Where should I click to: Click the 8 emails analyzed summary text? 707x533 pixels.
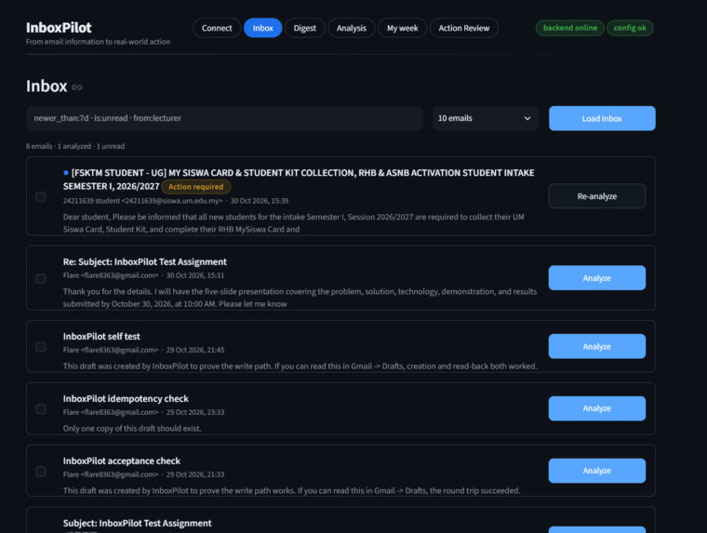(x=75, y=146)
